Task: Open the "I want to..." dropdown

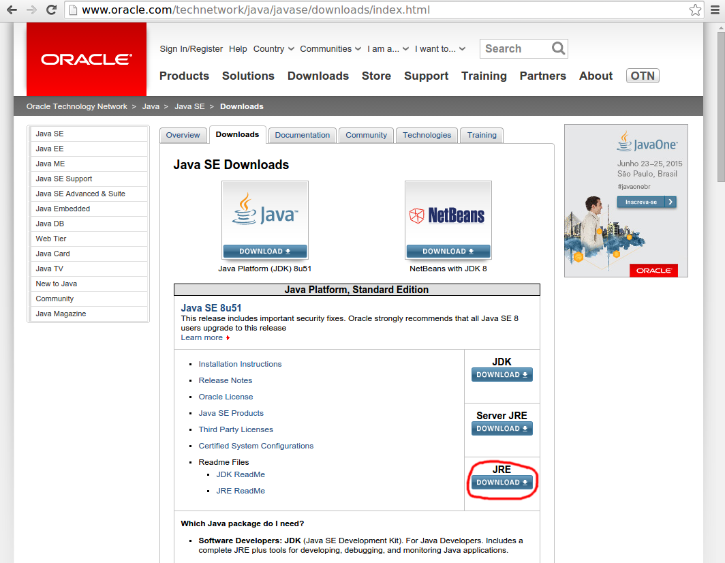Action: coord(439,48)
